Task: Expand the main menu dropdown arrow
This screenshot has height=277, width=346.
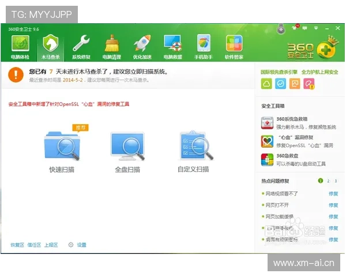Action: click(x=316, y=28)
